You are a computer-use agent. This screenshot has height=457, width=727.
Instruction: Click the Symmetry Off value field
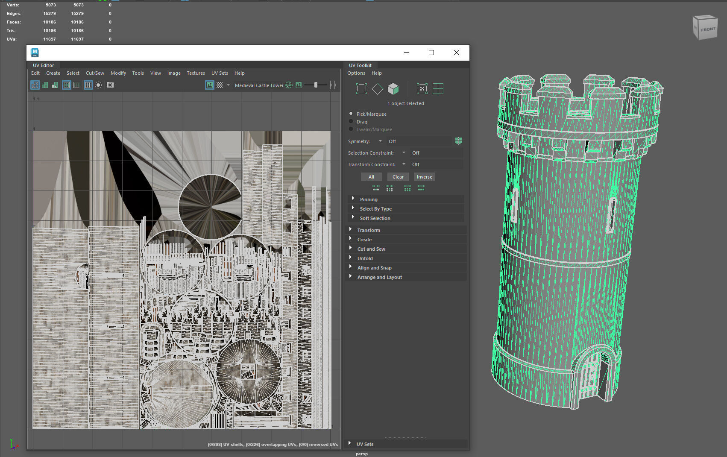(x=419, y=141)
